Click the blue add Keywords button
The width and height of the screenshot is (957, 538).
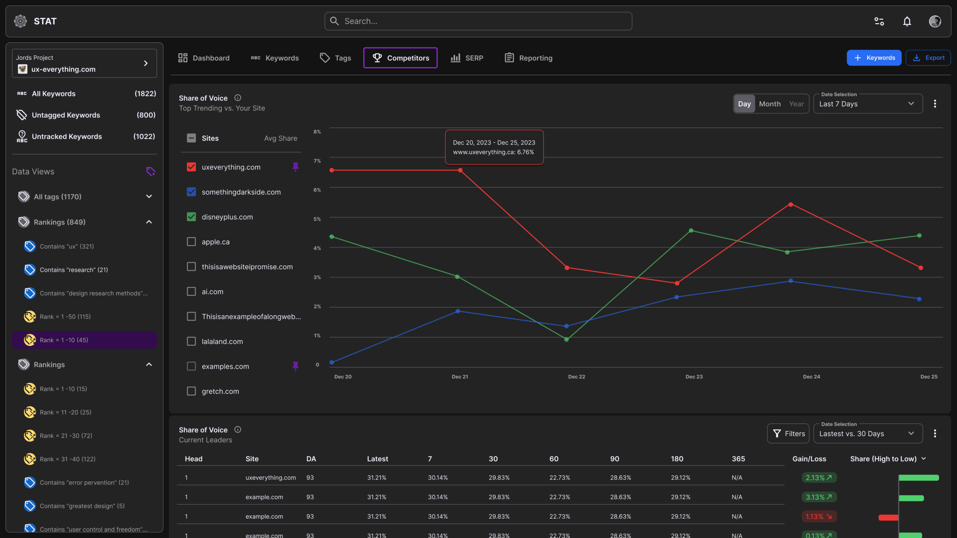point(874,58)
